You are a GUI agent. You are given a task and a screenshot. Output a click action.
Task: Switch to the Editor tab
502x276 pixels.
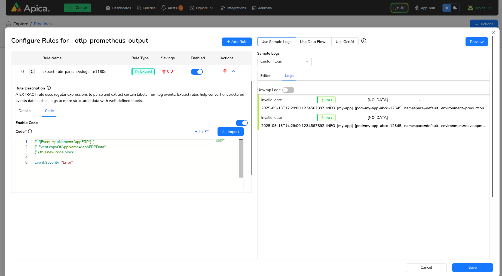coord(265,76)
